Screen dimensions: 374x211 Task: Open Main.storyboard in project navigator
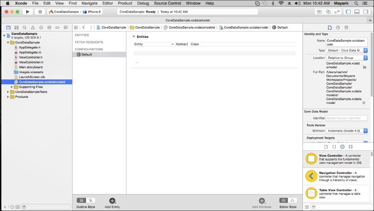coord(31,67)
